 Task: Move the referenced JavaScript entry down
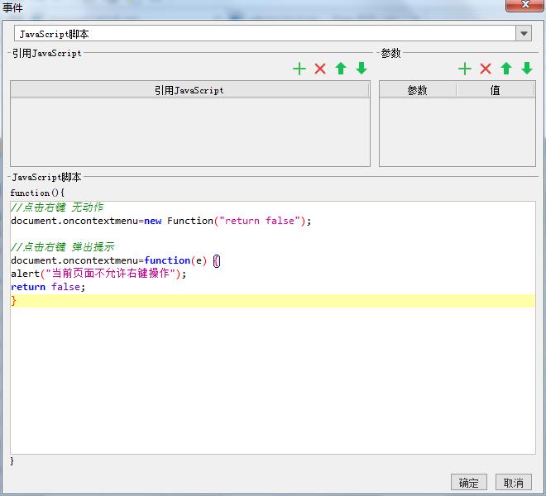point(362,69)
